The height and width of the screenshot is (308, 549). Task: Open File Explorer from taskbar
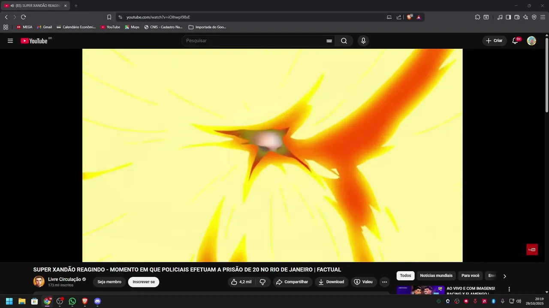tap(22, 301)
